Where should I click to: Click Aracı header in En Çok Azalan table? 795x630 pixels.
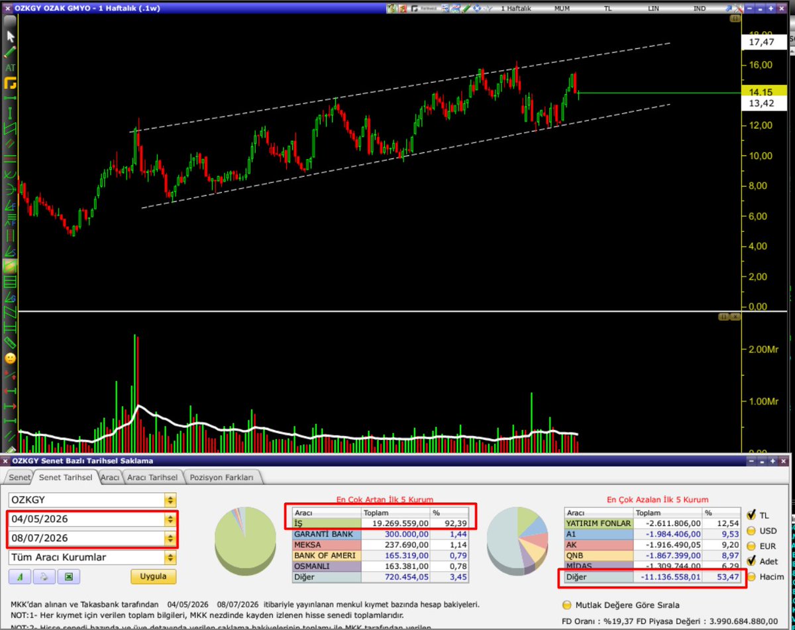pos(598,512)
